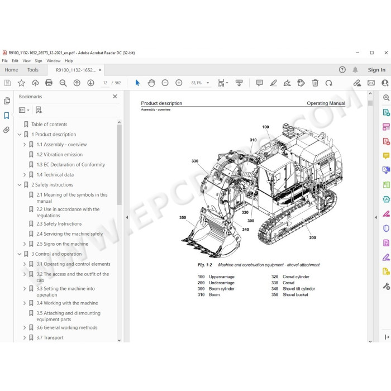Open the 1.2 Vibration emission bookmark
Viewport: 391px width, 391px height.
pyautogui.click(x=59, y=155)
